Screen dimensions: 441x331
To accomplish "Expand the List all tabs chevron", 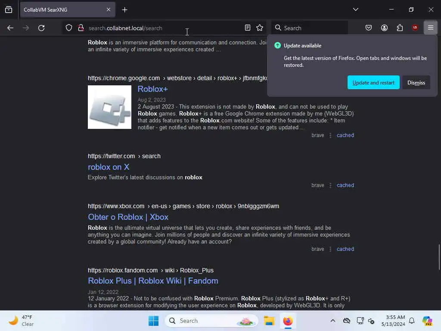I will coord(355,9).
